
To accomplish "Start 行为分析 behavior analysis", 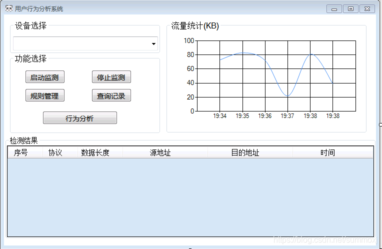I will [x=80, y=118].
